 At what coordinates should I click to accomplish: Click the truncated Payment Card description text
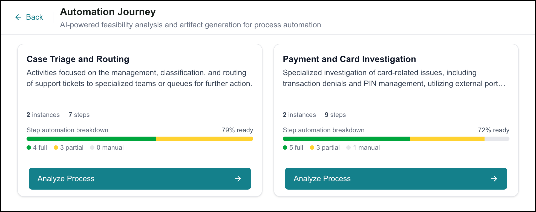point(394,78)
